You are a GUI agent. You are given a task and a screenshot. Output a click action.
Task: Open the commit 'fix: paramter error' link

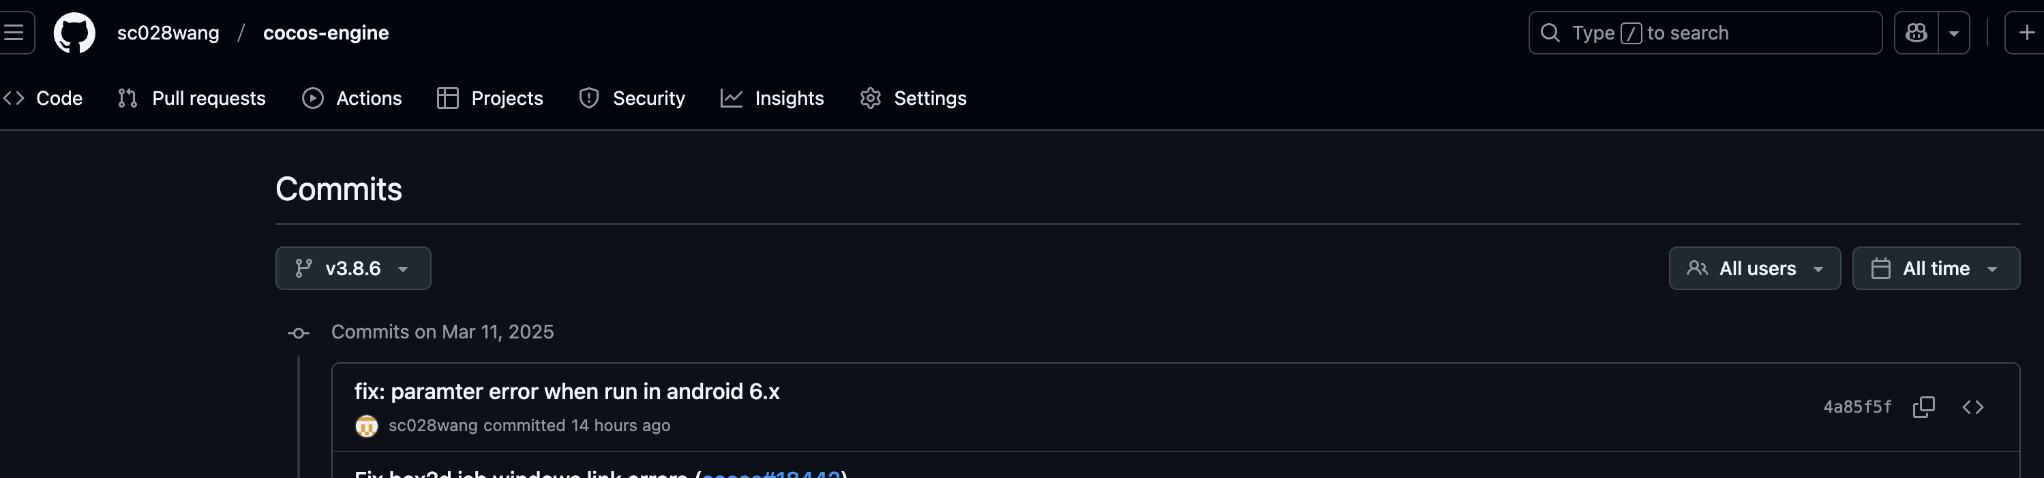coord(567,392)
